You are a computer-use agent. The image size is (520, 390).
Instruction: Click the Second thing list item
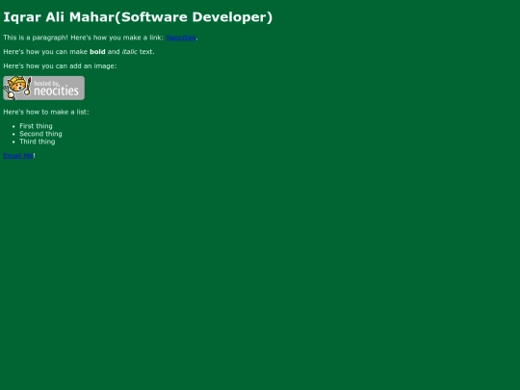pos(40,134)
